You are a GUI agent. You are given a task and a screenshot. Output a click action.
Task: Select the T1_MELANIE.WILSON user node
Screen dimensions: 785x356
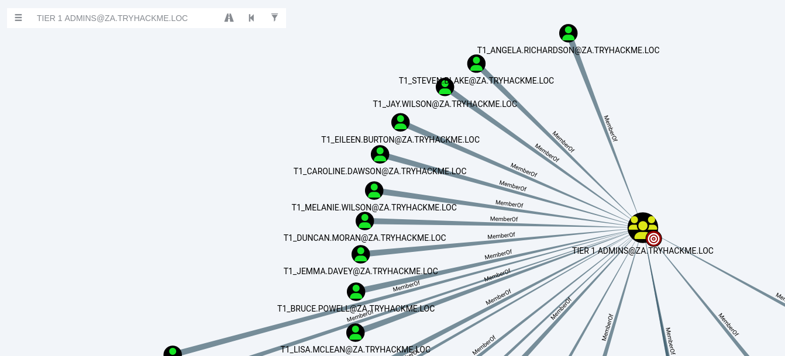[x=374, y=191]
